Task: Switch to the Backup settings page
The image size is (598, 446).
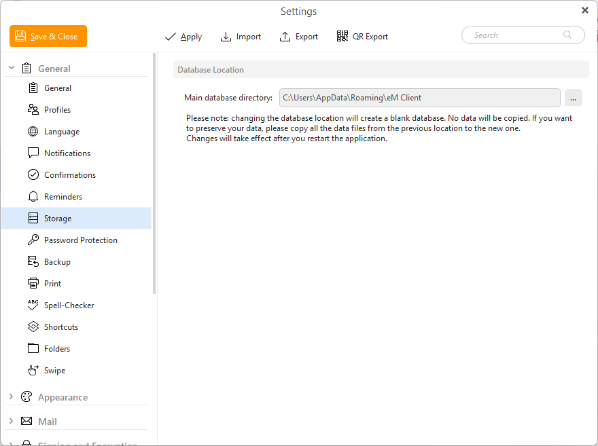Action: pyautogui.click(x=76, y=261)
